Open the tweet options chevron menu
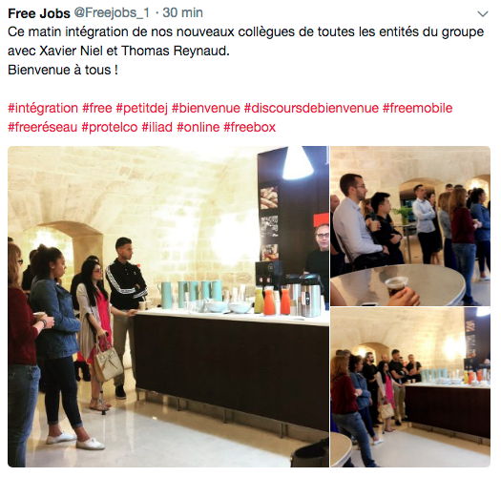The width and height of the screenshot is (501, 477). [x=483, y=13]
